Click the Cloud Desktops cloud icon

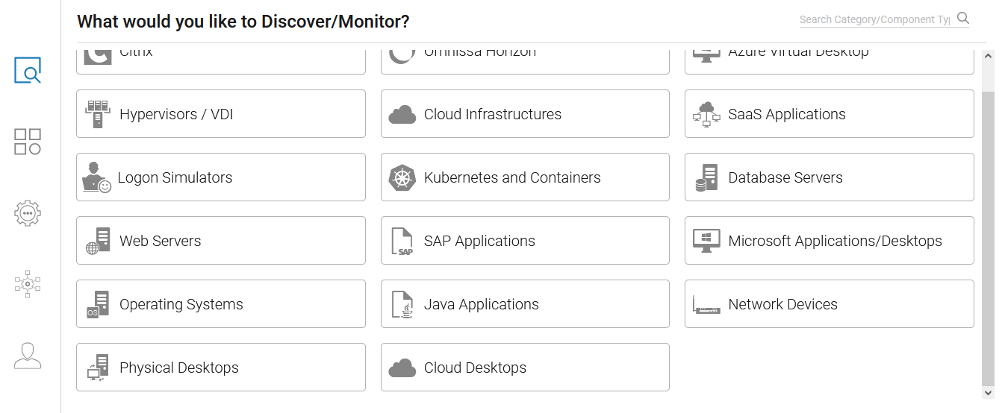click(x=402, y=368)
